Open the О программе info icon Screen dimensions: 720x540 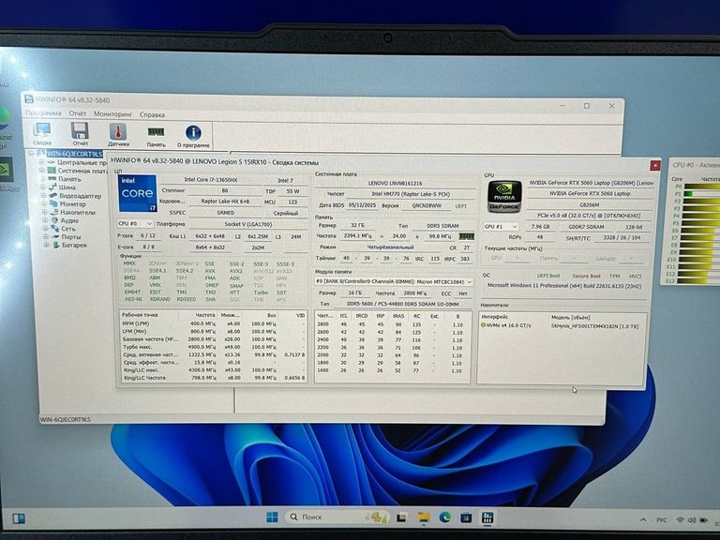pyautogui.click(x=193, y=136)
